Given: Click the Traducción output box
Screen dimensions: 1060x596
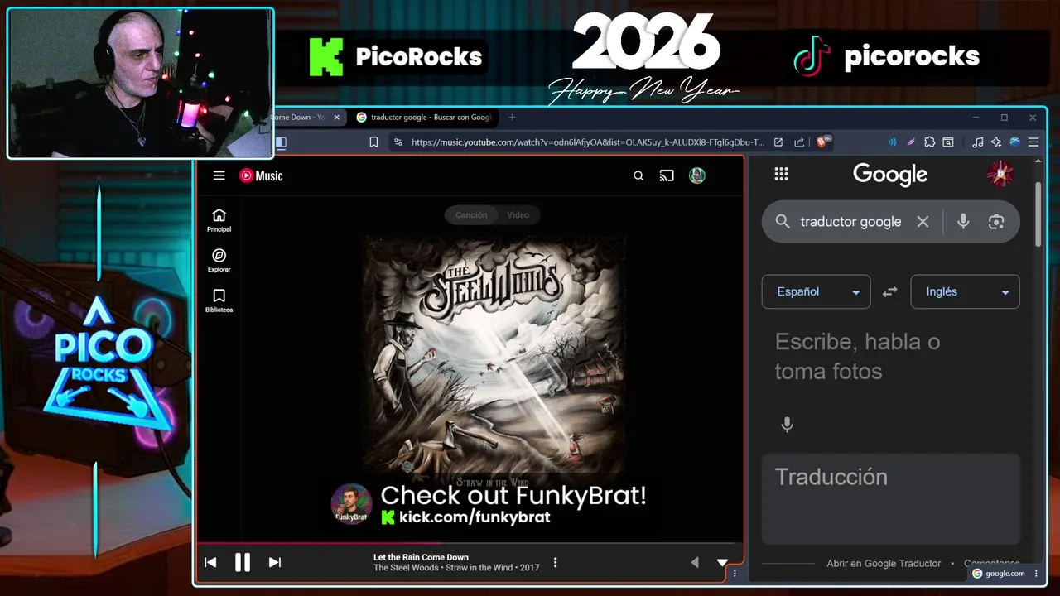Looking at the screenshot, I should pos(890,499).
